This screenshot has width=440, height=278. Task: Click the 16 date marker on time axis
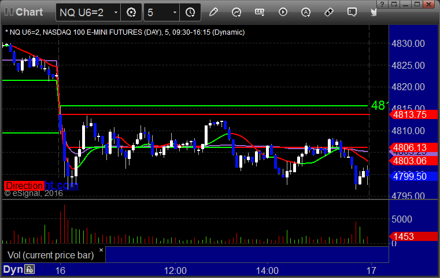coord(60,270)
